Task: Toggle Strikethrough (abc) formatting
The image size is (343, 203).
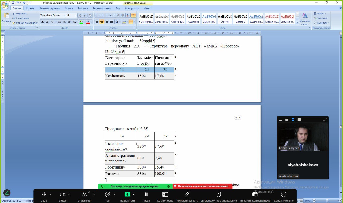Action: coord(59,22)
